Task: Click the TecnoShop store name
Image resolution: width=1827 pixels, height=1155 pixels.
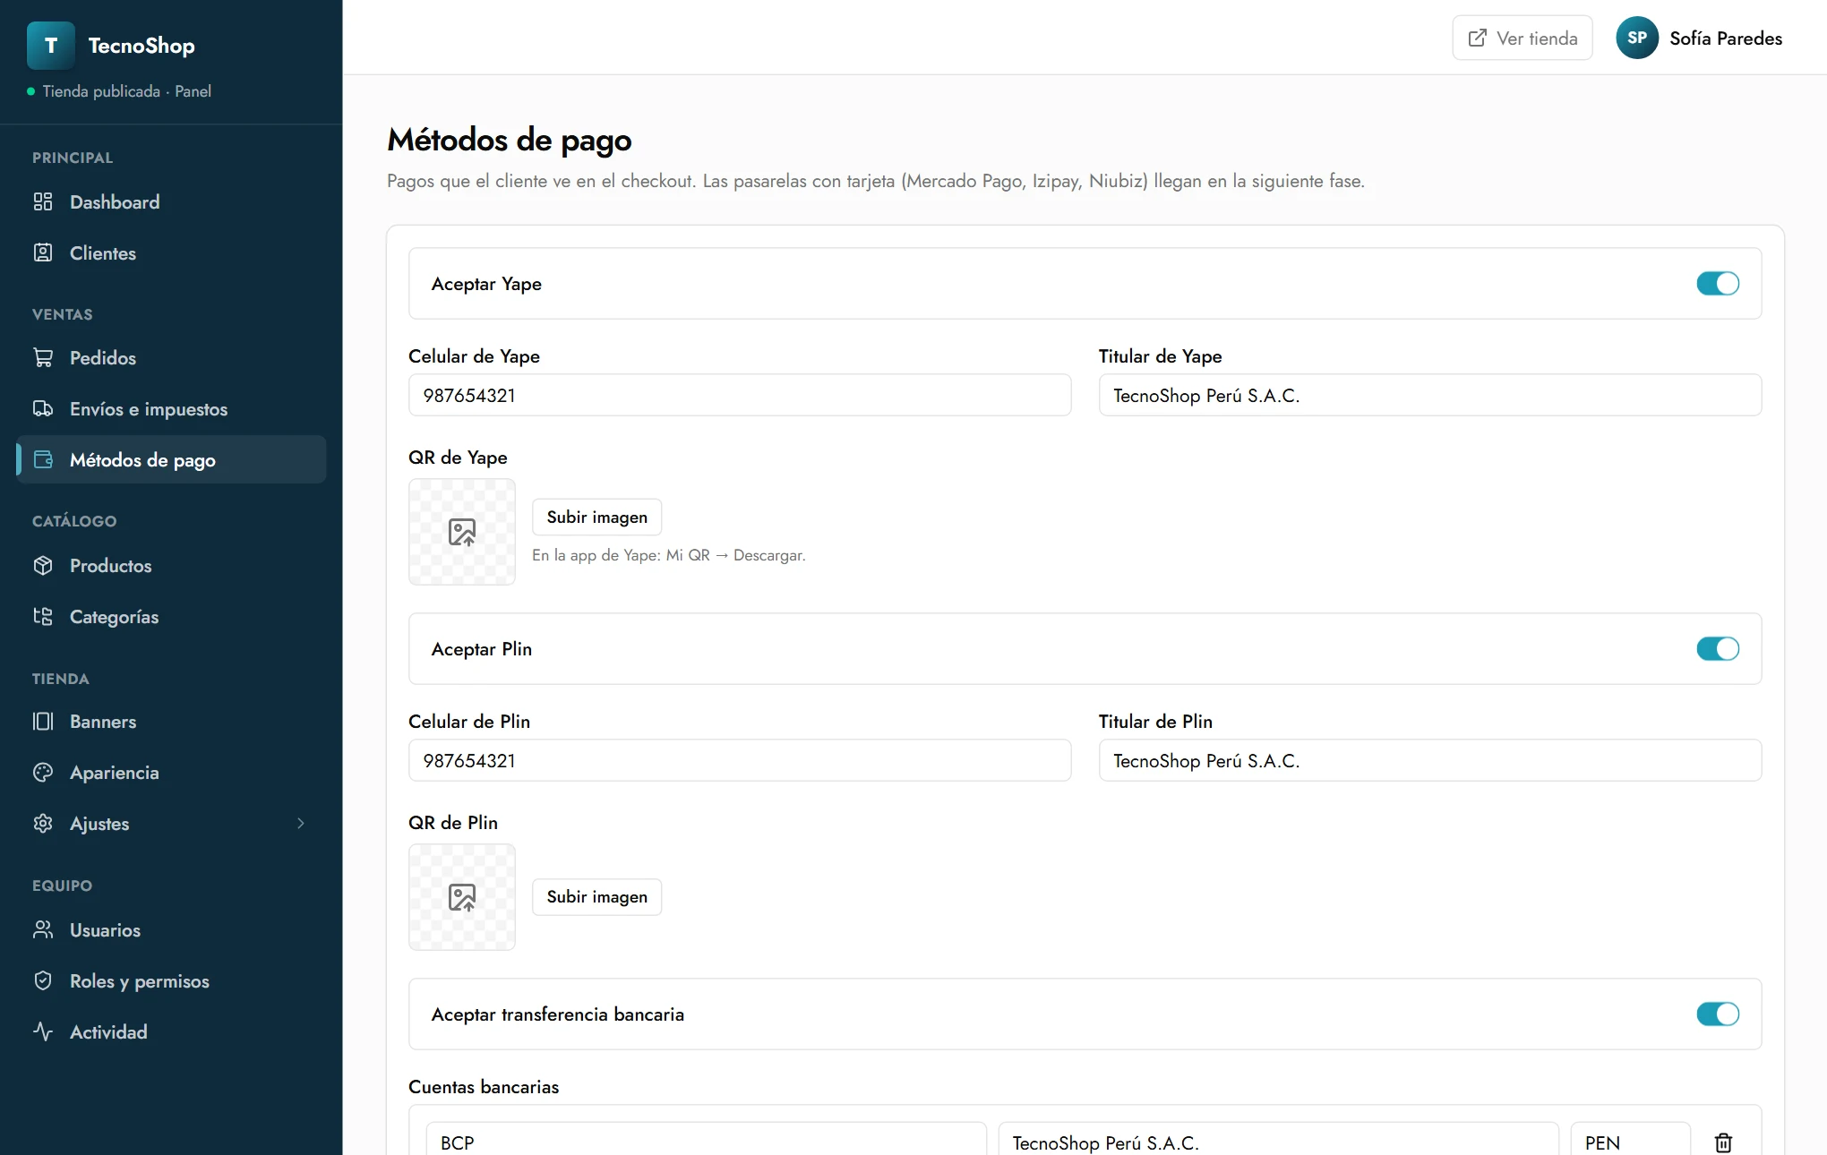Action: [142, 46]
